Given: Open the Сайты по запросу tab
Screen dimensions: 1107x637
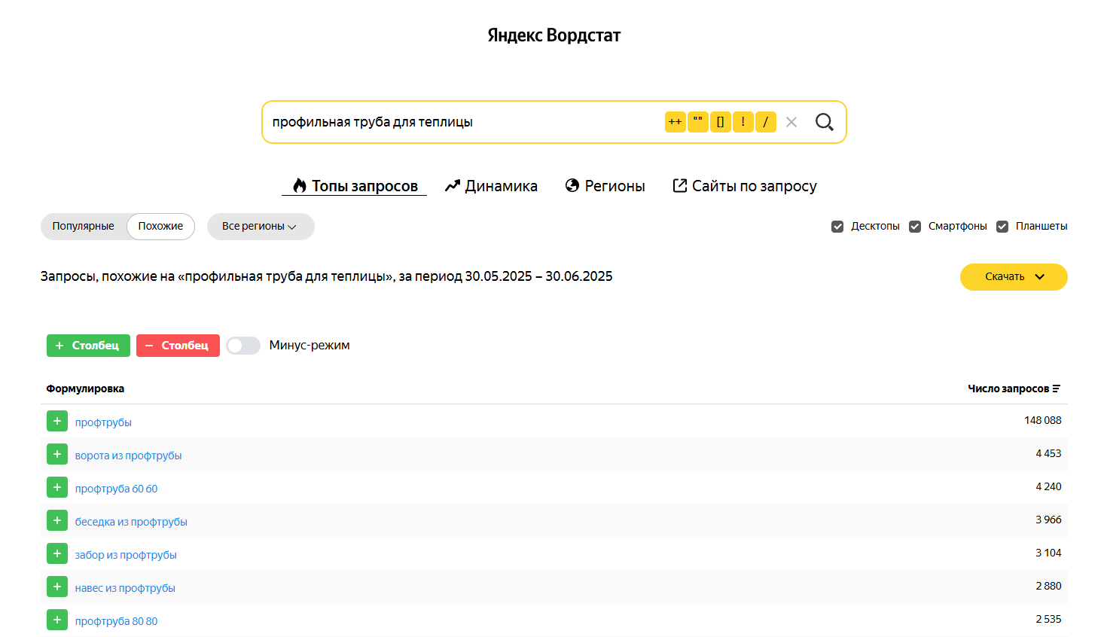Looking at the screenshot, I should (745, 186).
